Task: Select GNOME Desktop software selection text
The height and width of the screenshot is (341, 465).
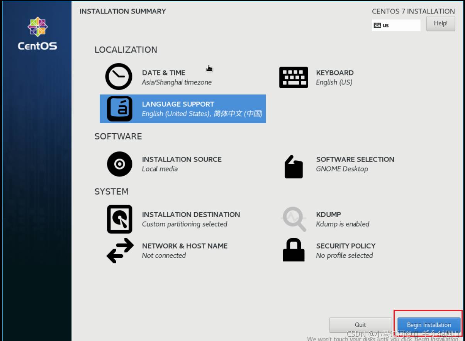Action: tap(342, 169)
